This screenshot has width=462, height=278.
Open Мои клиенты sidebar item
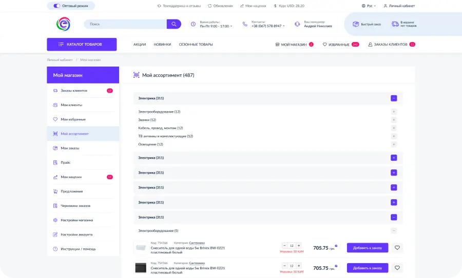pos(83,105)
